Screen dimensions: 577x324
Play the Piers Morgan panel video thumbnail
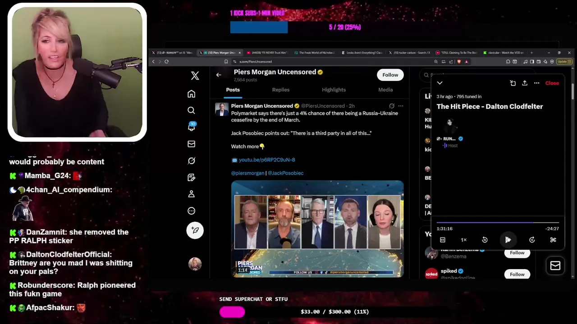(317, 229)
